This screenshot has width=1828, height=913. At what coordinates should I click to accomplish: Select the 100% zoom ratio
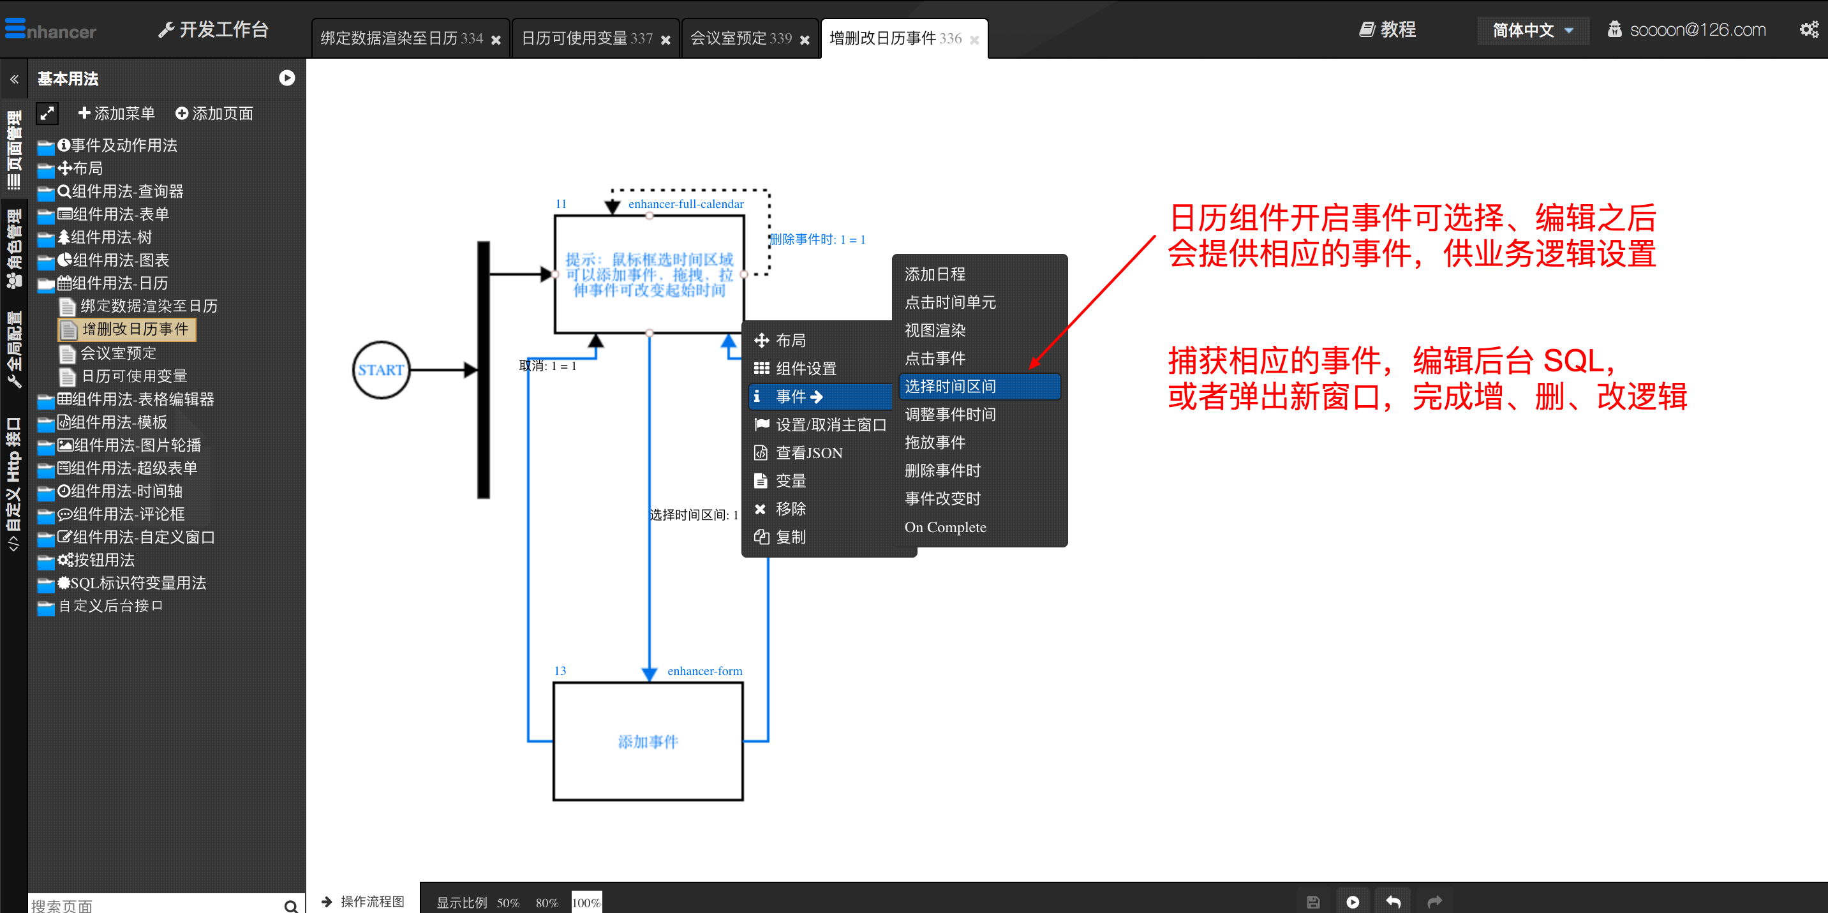pos(586,902)
